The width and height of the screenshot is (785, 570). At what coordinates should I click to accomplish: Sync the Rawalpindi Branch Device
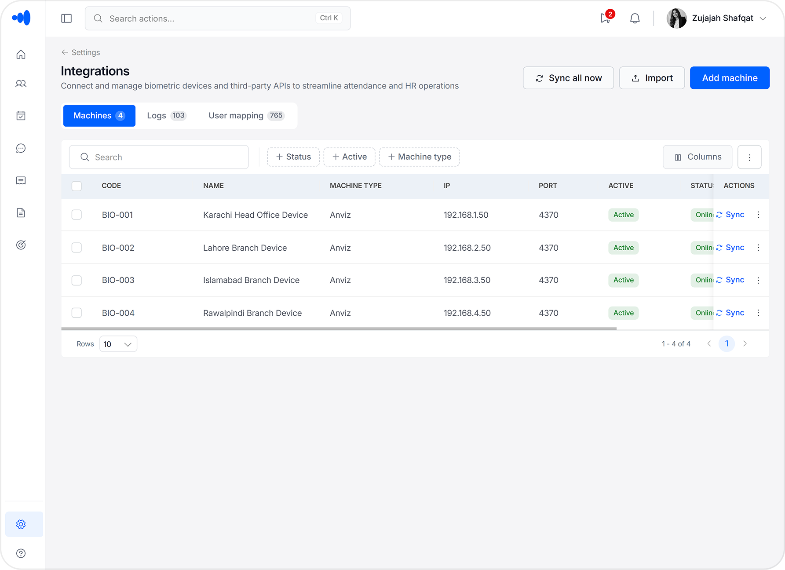730,313
